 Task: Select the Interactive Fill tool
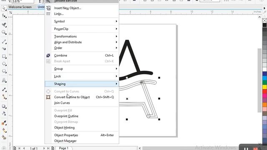click(4, 130)
